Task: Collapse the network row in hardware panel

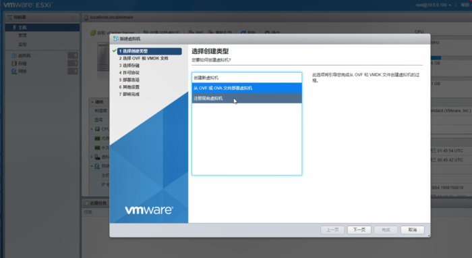Action: [x=92, y=166]
